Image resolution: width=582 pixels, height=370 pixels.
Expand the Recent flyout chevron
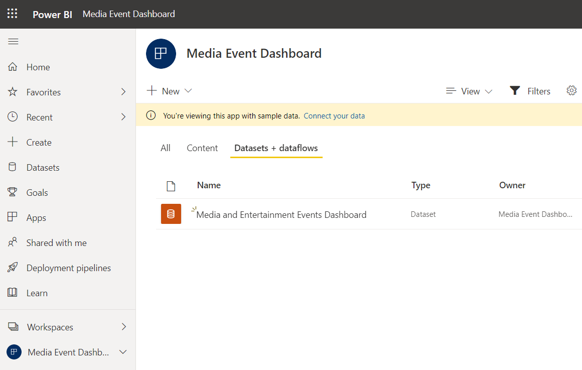[x=123, y=117]
